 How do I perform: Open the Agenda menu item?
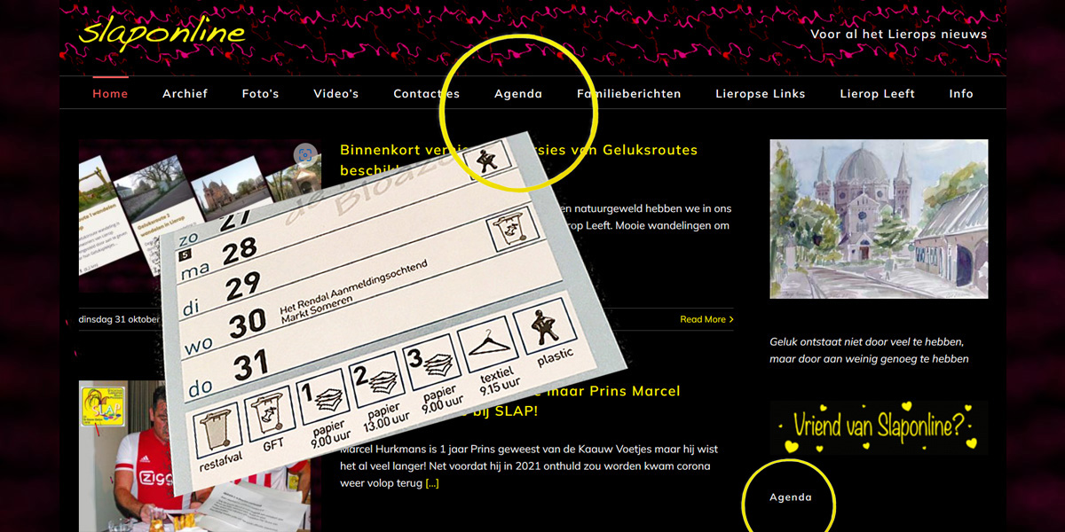coord(518,94)
